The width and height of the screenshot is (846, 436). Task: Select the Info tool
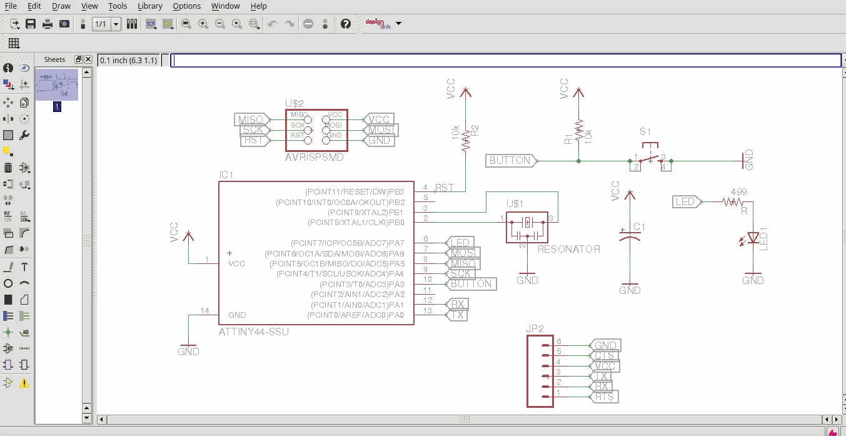[x=8, y=68]
